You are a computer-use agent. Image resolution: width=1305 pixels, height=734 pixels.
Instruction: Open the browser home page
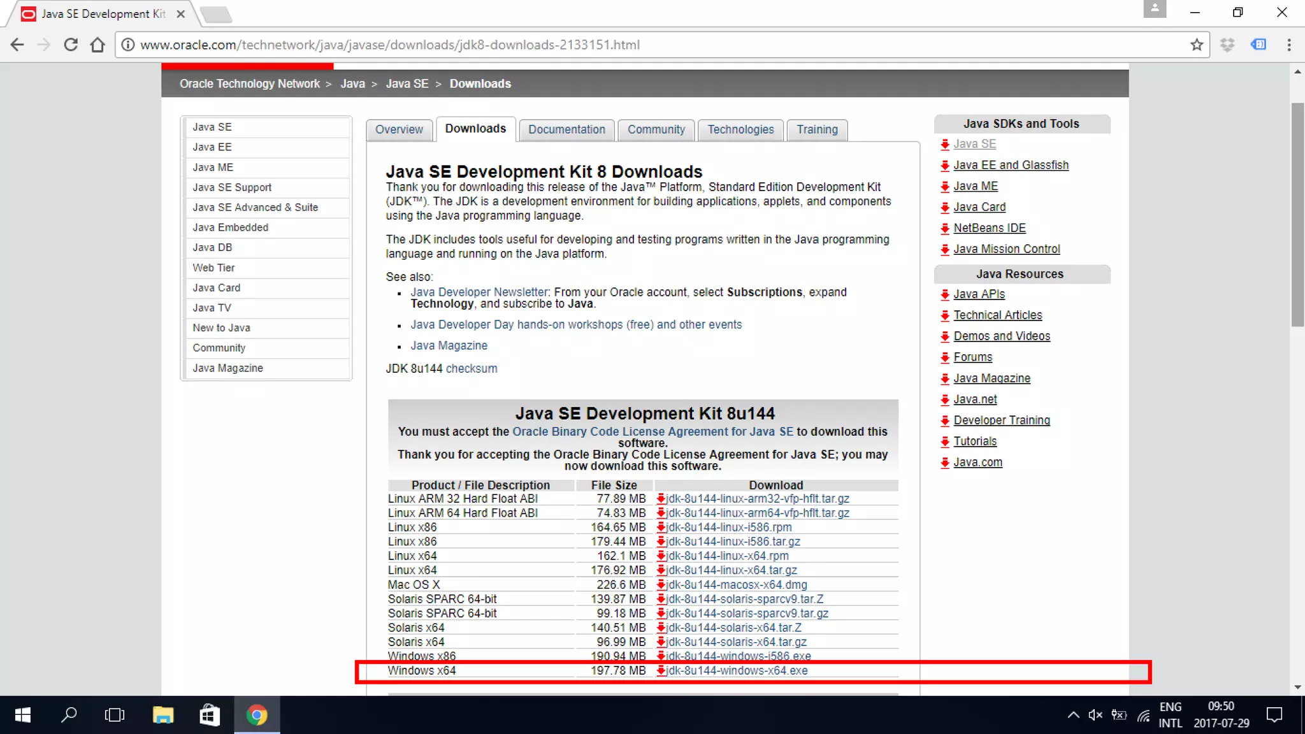pyautogui.click(x=97, y=45)
